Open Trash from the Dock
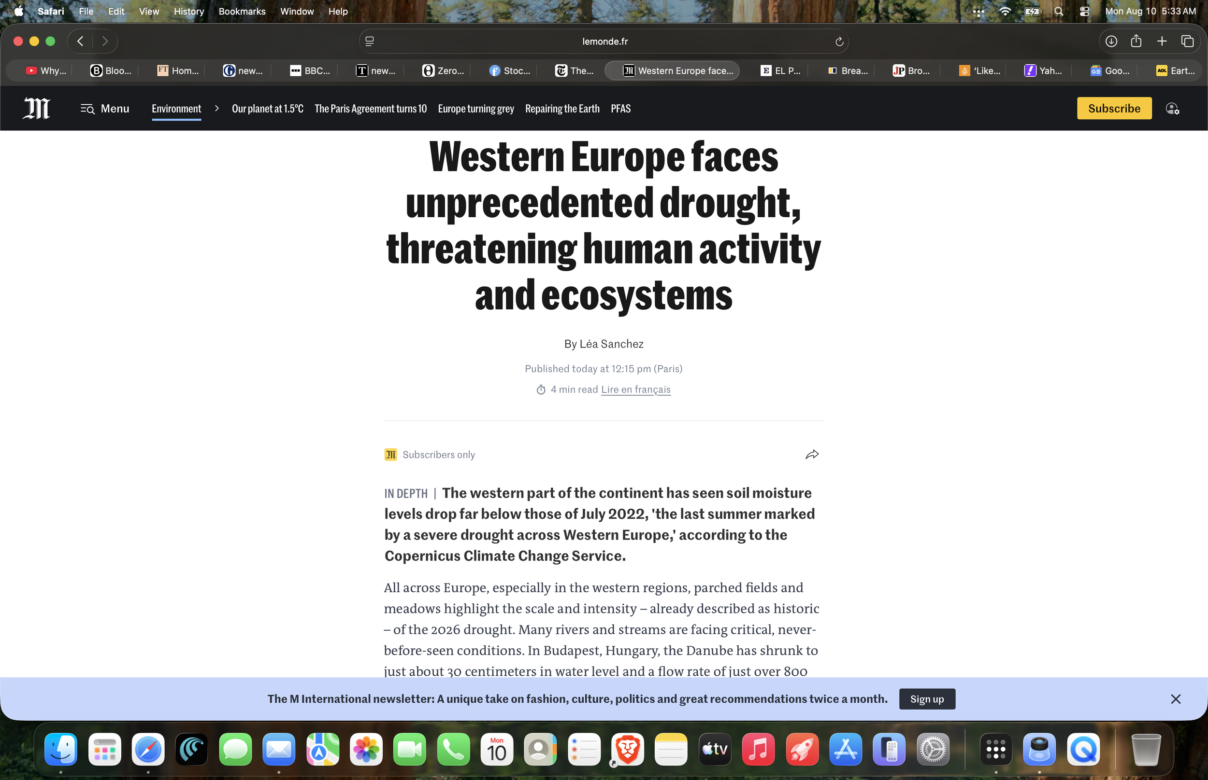 [1146, 749]
